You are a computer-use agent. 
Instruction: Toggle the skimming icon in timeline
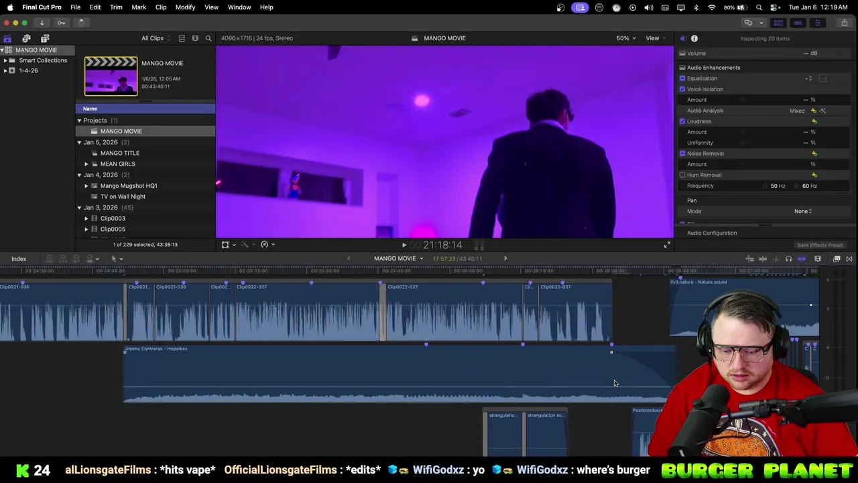pos(763,259)
